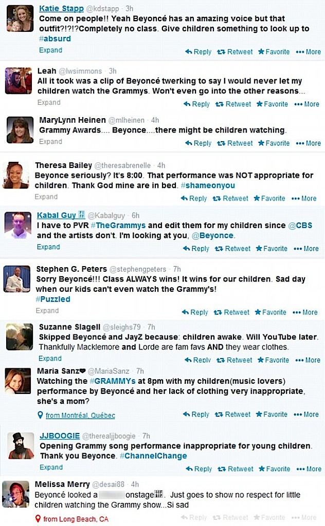Favorite MaryLynn Heinen's Grammy Awards tweet
325x526 pixels.
(x=274, y=143)
